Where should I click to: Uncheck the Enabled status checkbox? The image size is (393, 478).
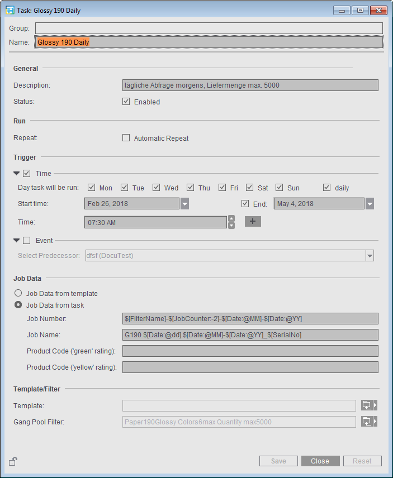pos(126,102)
